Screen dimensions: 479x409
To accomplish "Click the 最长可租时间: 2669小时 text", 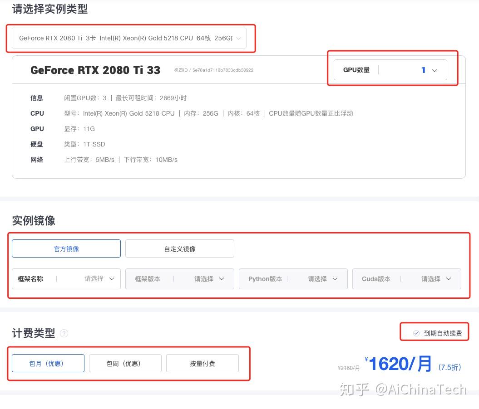I will point(151,98).
